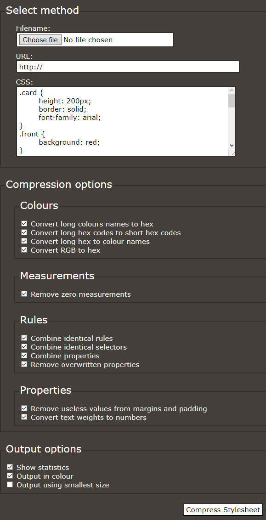The height and width of the screenshot is (520, 266).
Task: Uncheck show statistics option
Action: (x=10, y=467)
